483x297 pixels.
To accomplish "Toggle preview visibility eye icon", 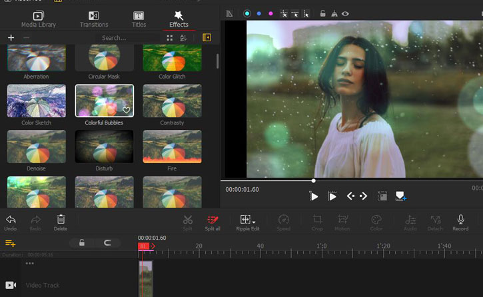I will 345,13.
